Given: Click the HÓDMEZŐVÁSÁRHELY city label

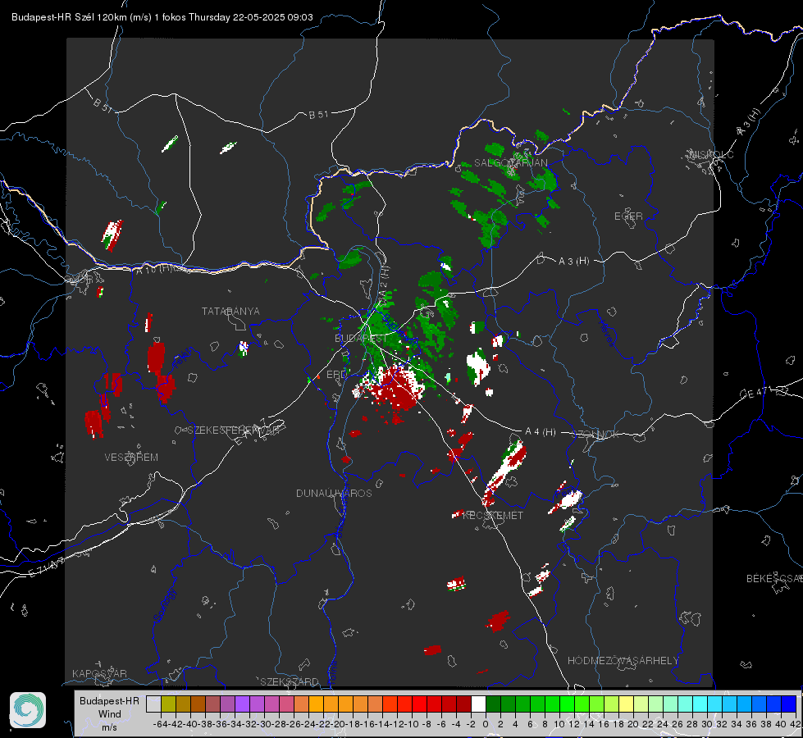Looking at the screenshot, I should coord(623,661).
